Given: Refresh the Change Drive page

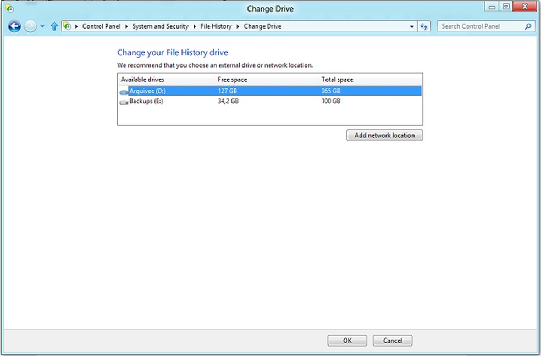Looking at the screenshot, I should pyautogui.click(x=424, y=26).
